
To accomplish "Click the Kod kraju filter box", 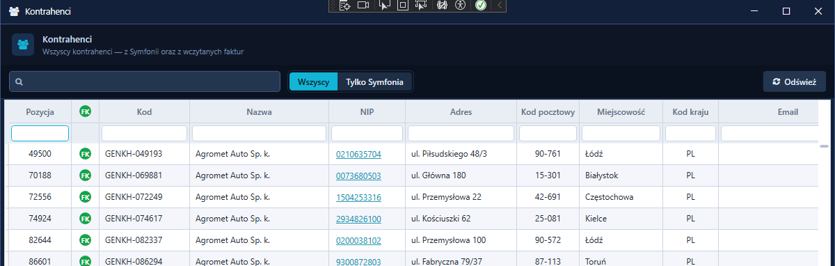I will click(x=690, y=133).
